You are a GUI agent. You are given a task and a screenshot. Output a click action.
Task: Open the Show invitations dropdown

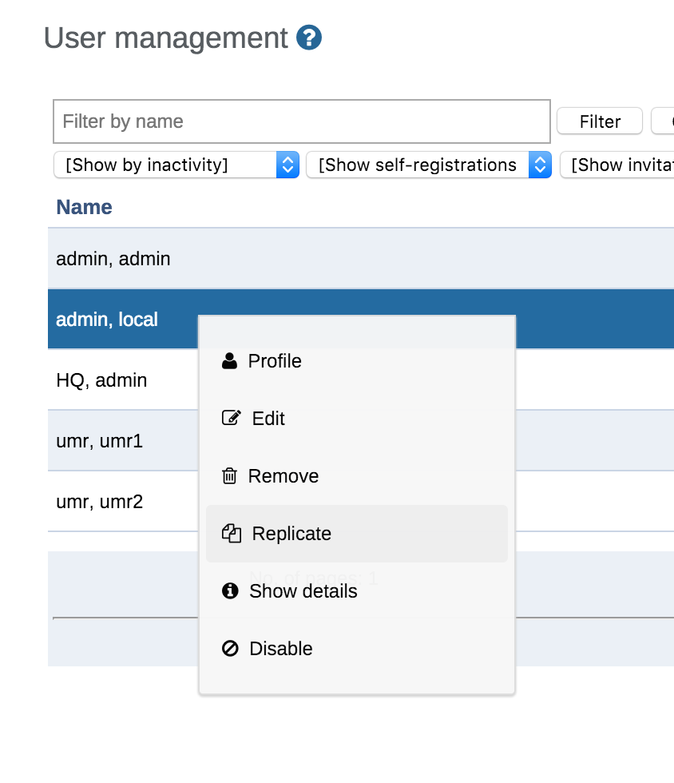617,165
